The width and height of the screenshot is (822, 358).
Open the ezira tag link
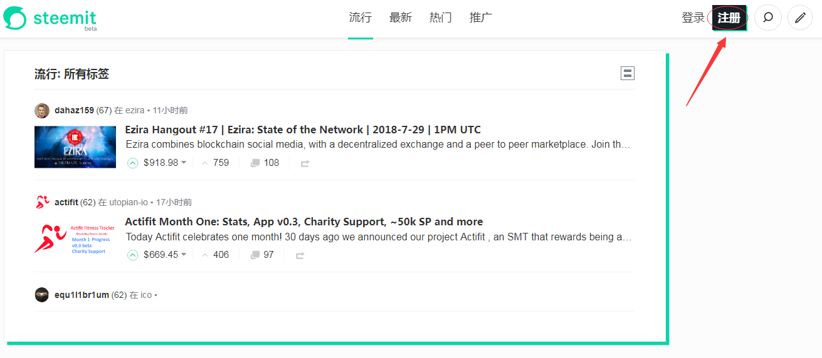135,110
